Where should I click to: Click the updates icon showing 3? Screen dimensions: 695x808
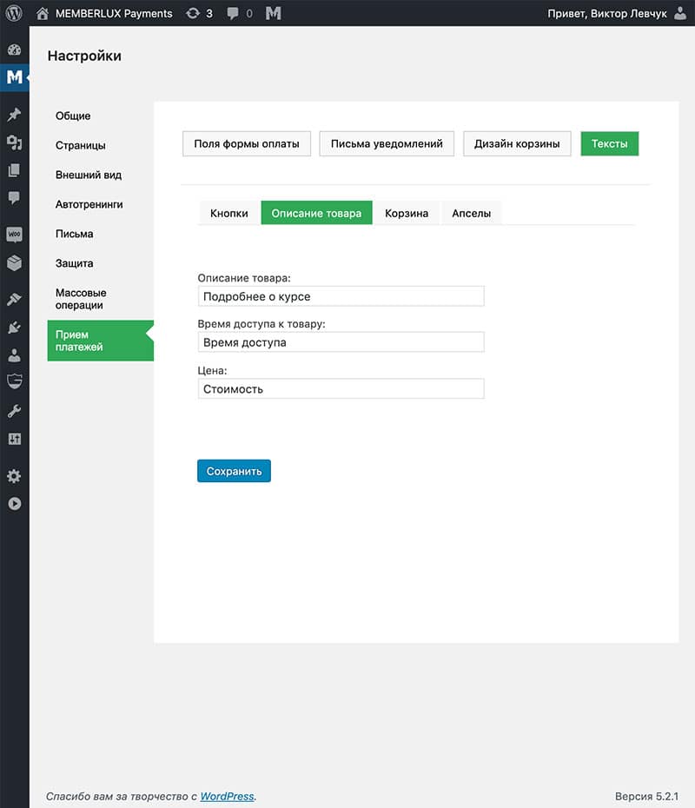[199, 13]
